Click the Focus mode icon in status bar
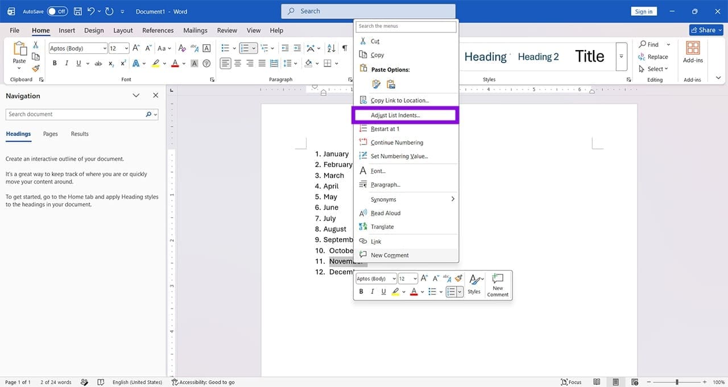The image size is (728, 387). coord(571,382)
